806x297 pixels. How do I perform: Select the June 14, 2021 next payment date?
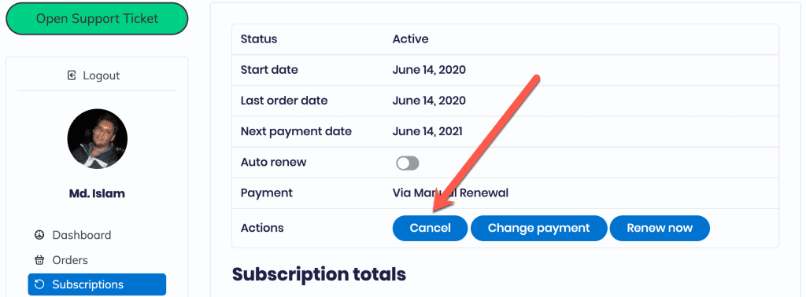427,132
